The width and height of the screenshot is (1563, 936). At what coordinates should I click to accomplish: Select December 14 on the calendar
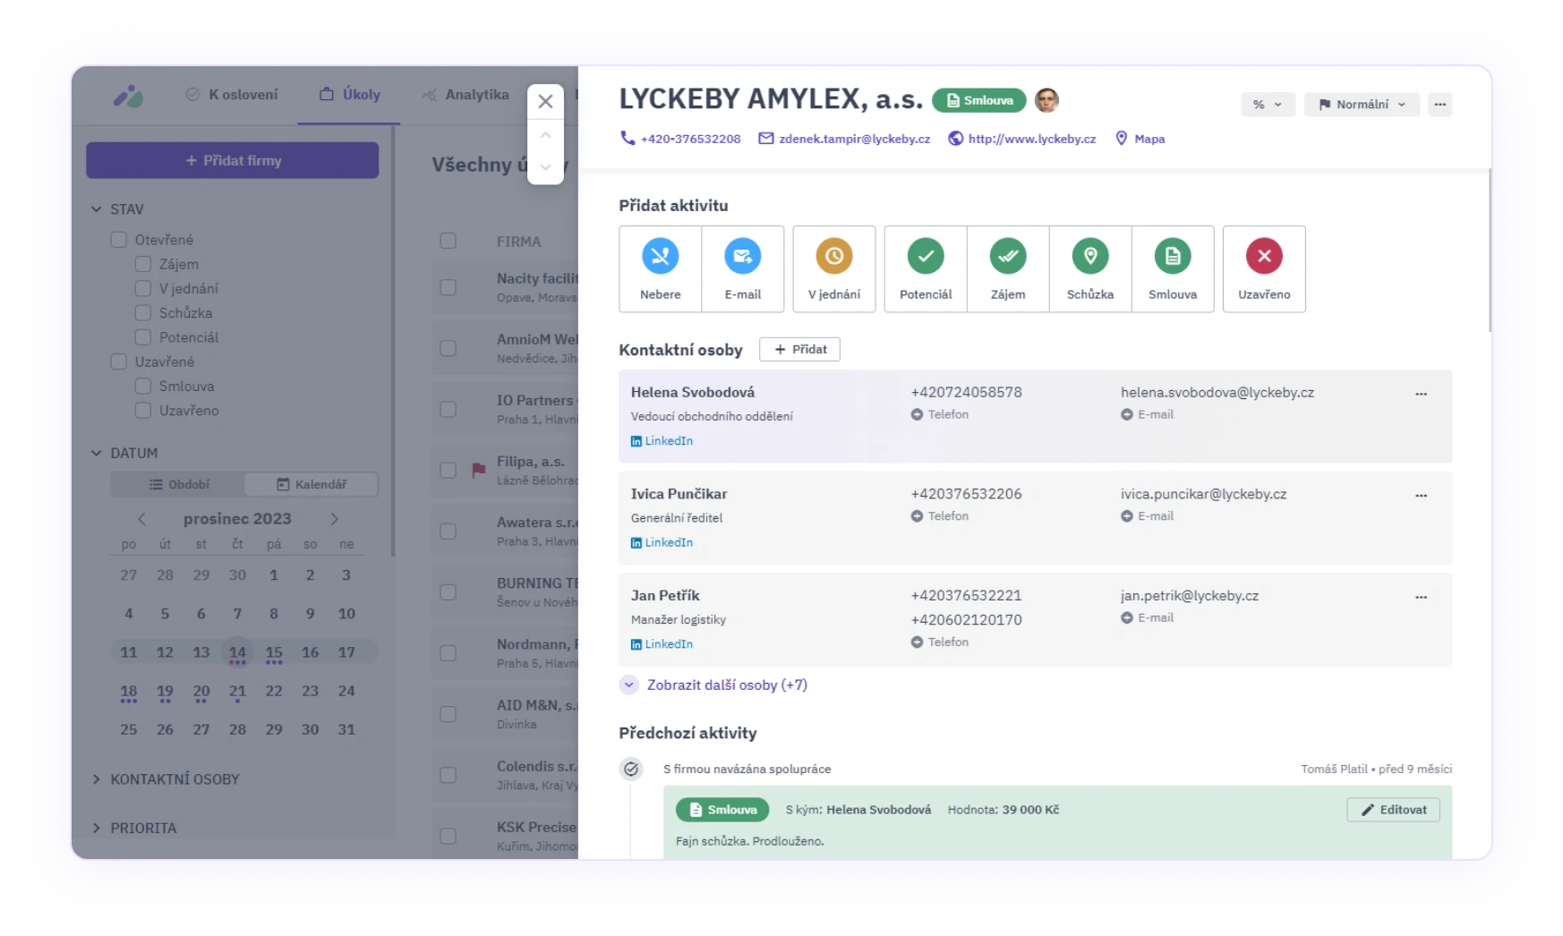coord(237,651)
